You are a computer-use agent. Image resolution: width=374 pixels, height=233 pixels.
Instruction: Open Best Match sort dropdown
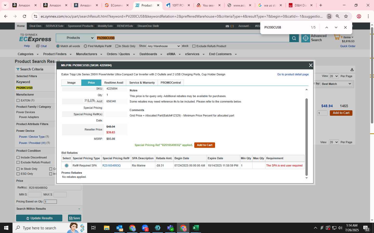(x=336, y=84)
